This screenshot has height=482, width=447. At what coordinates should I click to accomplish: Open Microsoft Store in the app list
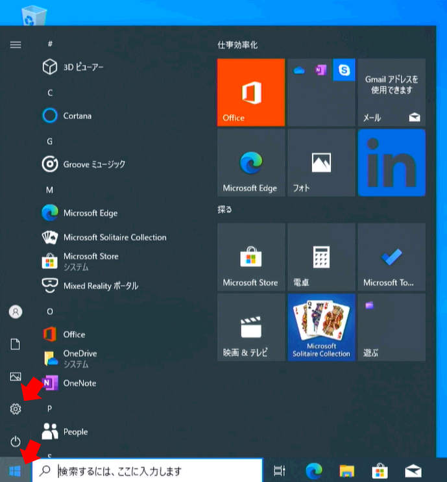click(x=80, y=261)
